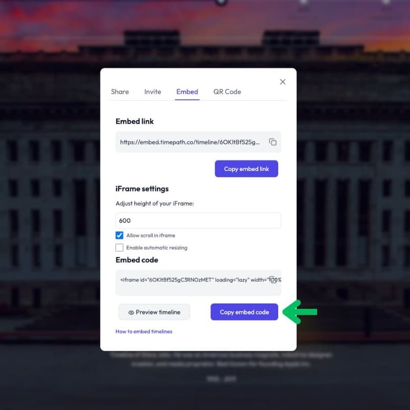Click the Enable automatic resizing label

[157, 248]
